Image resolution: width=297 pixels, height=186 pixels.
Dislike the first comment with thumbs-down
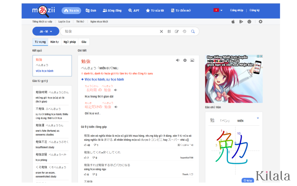click(x=95, y=145)
